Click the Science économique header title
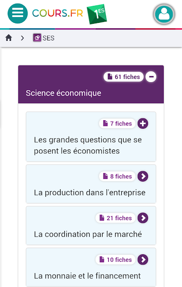Image resolution: width=182 pixels, height=287 pixels. [63, 93]
